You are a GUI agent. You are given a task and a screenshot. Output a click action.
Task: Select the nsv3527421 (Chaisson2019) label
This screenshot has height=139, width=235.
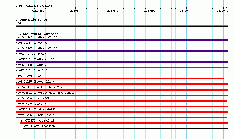coord(36,109)
